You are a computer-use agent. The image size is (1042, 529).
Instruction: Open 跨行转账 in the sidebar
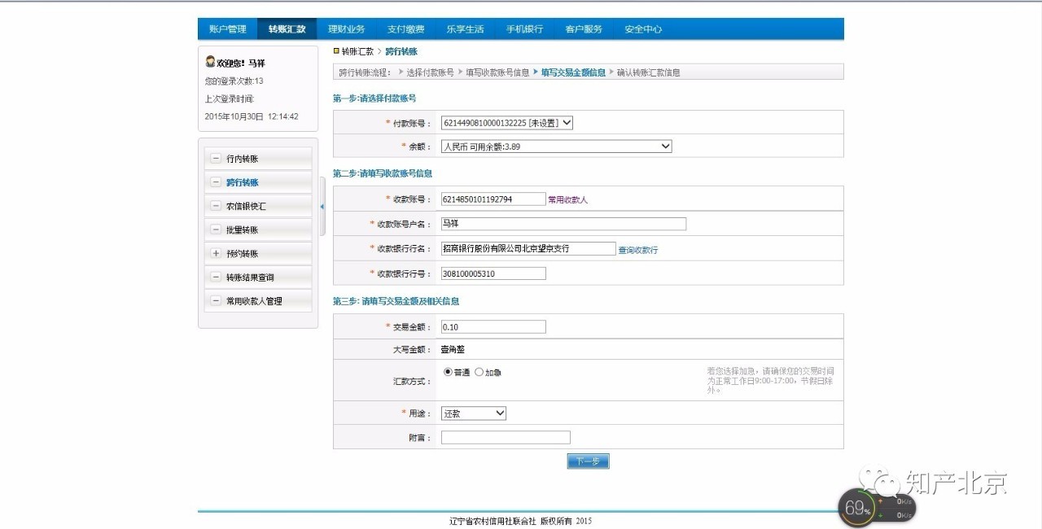(x=242, y=182)
